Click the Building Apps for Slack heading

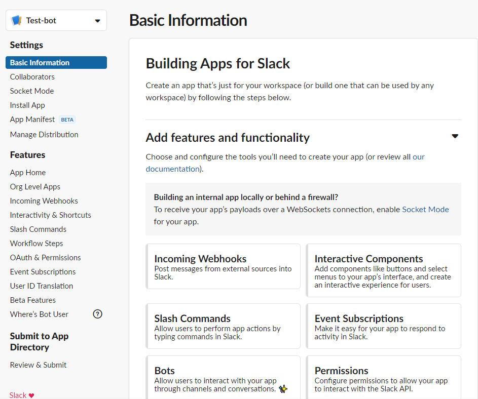point(217,64)
